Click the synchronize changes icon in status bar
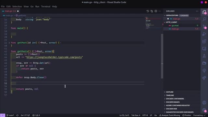 [17, 115]
